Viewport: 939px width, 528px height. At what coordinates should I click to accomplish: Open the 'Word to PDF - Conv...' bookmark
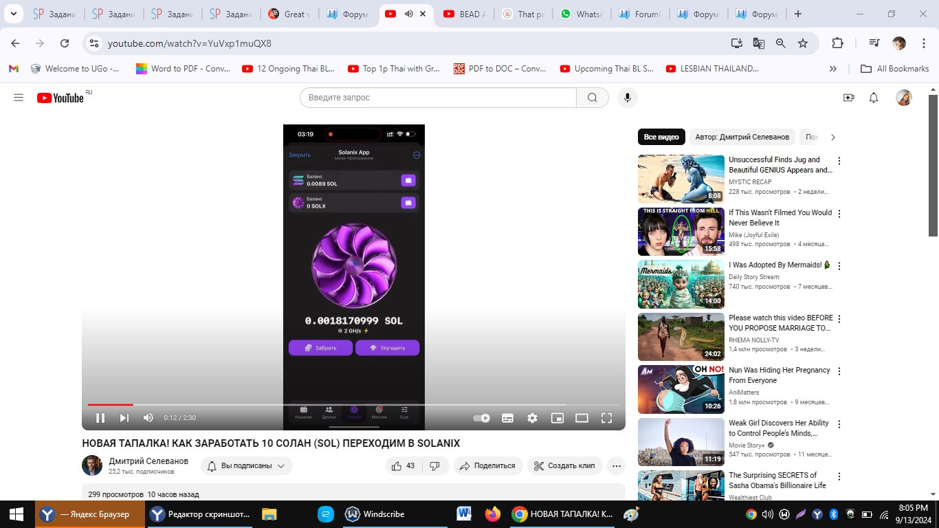click(183, 69)
